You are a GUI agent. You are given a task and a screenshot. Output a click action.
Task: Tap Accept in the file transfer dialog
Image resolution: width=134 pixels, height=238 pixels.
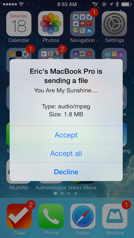coord(66,135)
